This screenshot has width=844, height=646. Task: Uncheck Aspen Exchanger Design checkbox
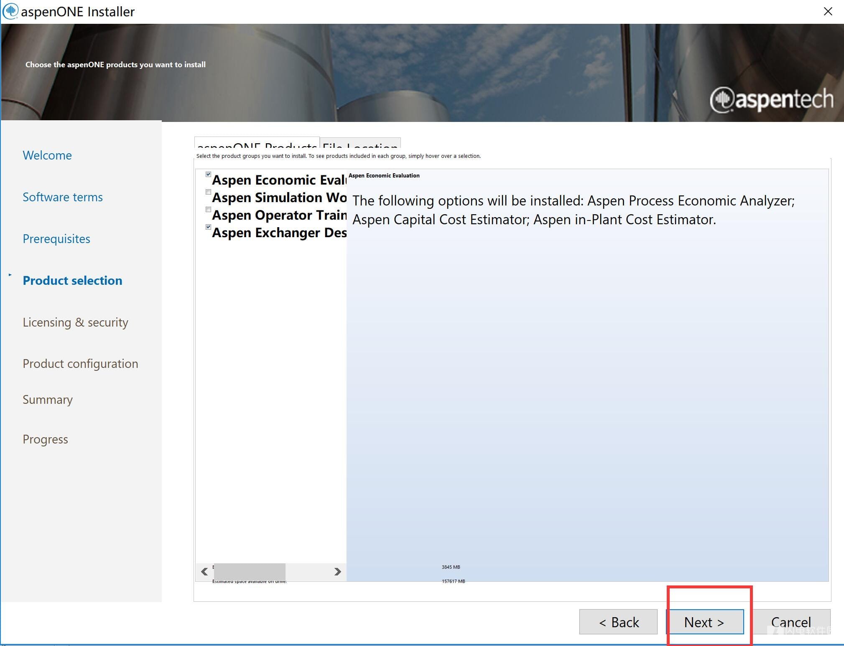click(x=208, y=227)
